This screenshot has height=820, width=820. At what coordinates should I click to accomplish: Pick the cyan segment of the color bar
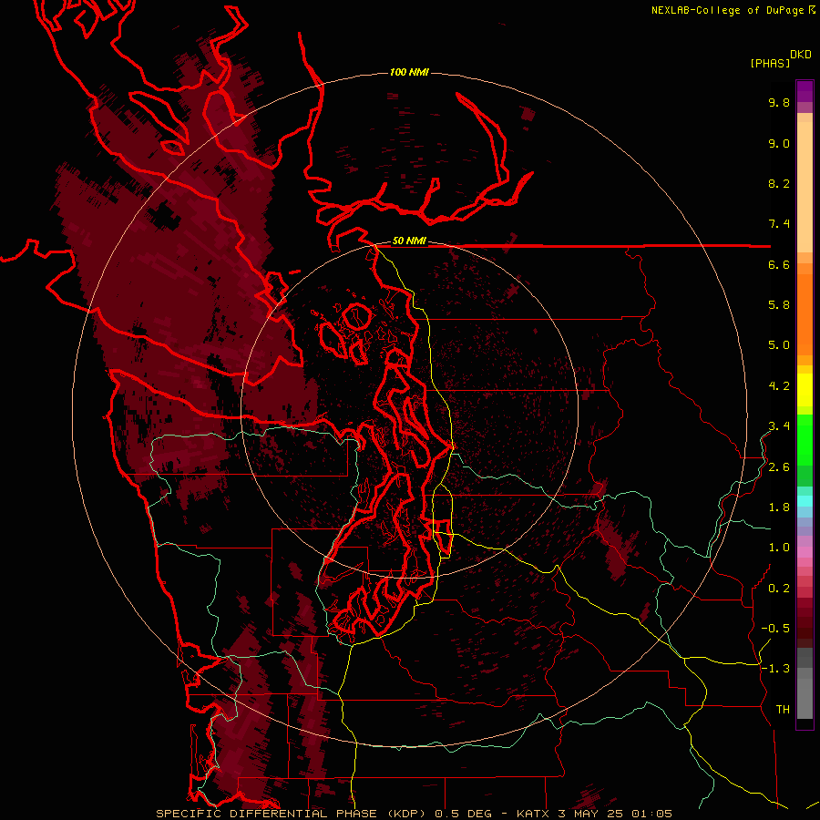pos(805,501)
